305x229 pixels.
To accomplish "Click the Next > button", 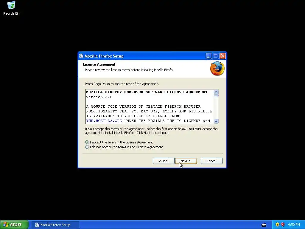I will 186,161.
